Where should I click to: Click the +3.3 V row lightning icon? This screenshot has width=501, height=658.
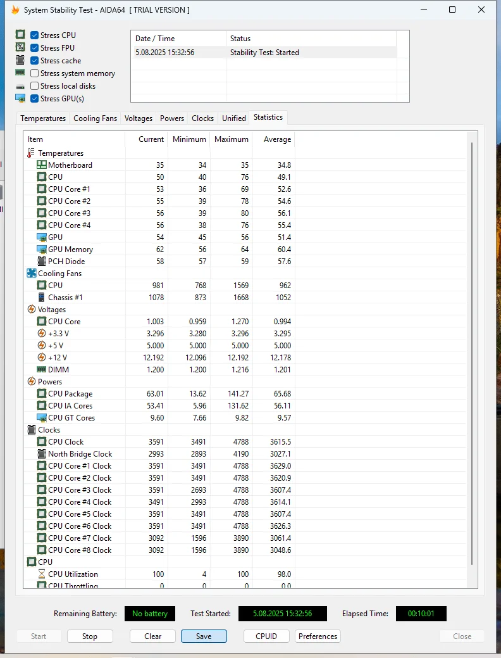pos(42,333)
